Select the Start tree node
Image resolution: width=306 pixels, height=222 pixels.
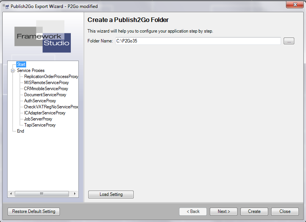pyautogui.click(x=21, y=64)
